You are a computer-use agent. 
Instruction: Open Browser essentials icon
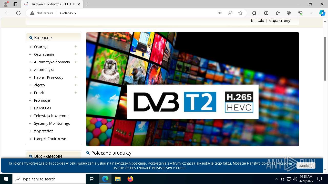300,13
